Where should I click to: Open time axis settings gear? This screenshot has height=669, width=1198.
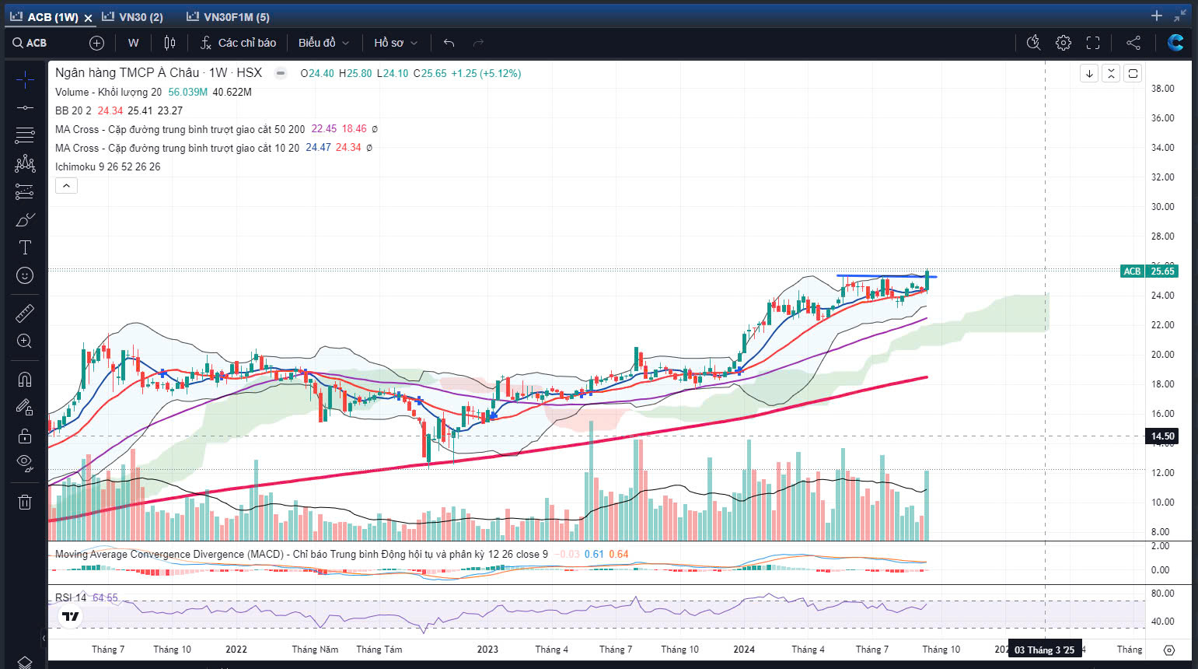[x=1168, y=650]
